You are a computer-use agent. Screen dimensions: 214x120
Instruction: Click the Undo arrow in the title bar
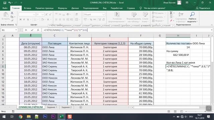[10, 3]
